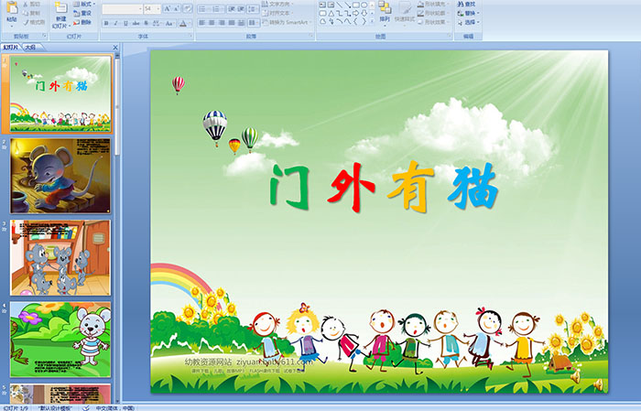Toggle Text Shadow (S) formatting
Viewport: 641px width, 411px height.
click(147, 23)
